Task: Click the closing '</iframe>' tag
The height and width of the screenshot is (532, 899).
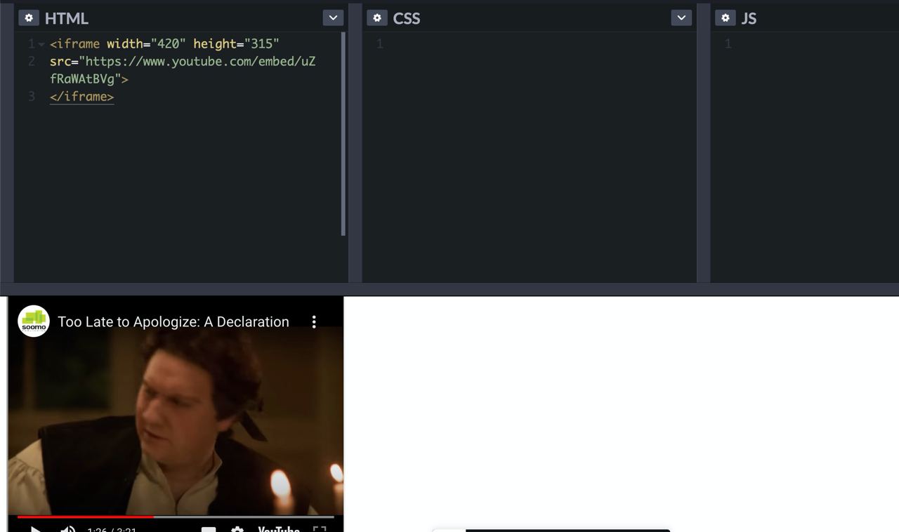Action: [x=81, y=97]
